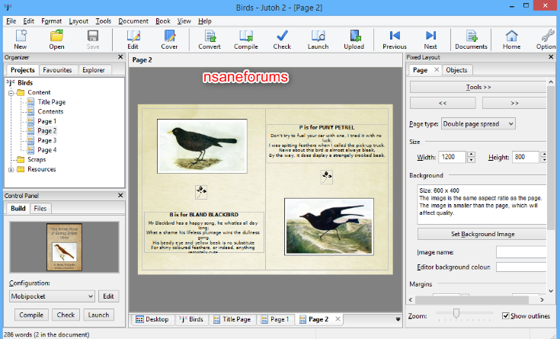Switch to the Objects tab

pos(456,69)
